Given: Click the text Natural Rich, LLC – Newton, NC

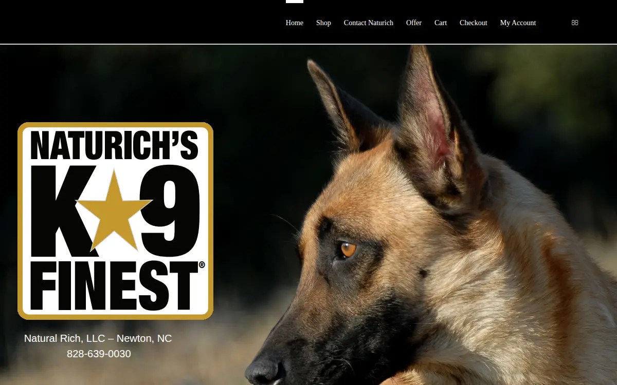Looking at the screenshot, I should pyautogui.click(x=98, y=338).
